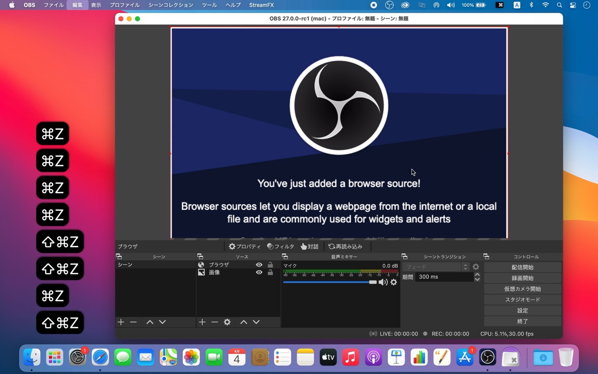This screenshot has width=598, height=374.
Task: Open transition properties gear next to フェード
Action: coord(476,267)
